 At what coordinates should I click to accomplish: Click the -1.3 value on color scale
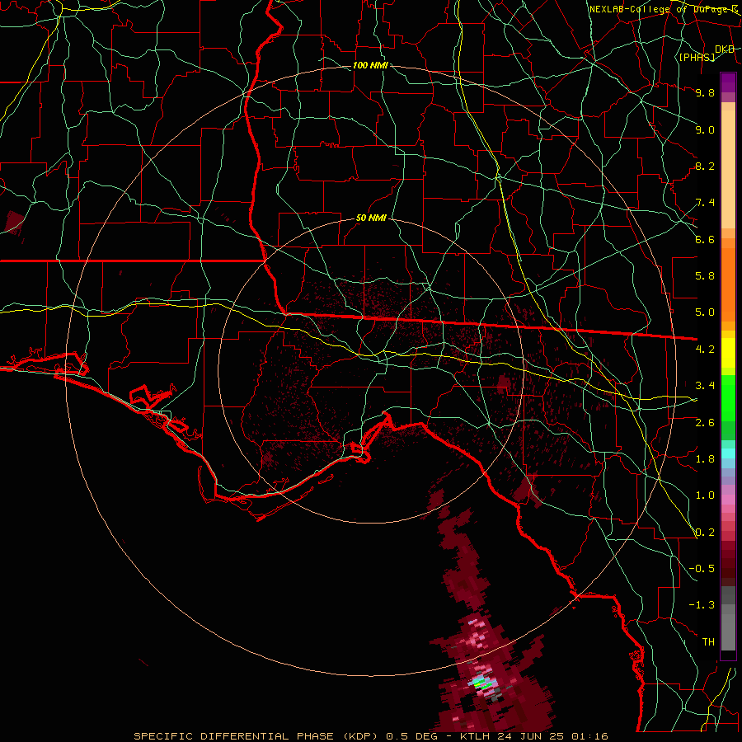coord(702,605)
